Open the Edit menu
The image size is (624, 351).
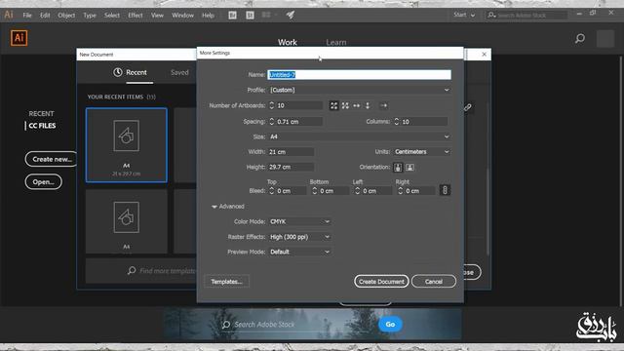pos(45,16)
